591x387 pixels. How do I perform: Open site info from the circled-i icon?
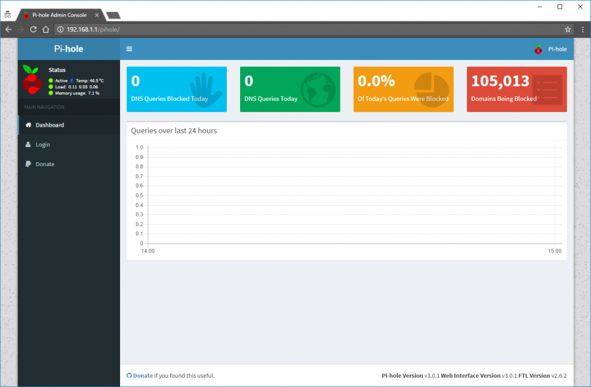(x=61, y=29)
